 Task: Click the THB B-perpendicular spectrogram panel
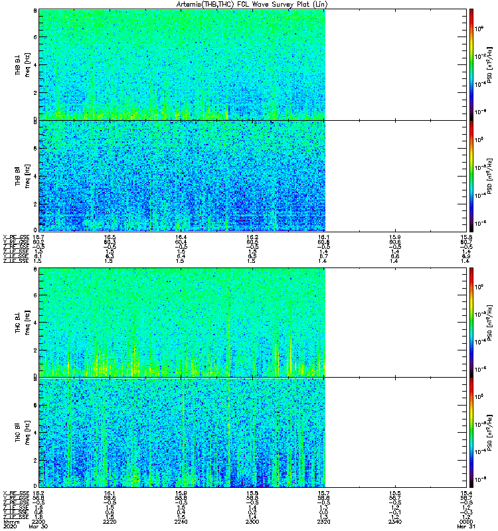pos(253,64)
